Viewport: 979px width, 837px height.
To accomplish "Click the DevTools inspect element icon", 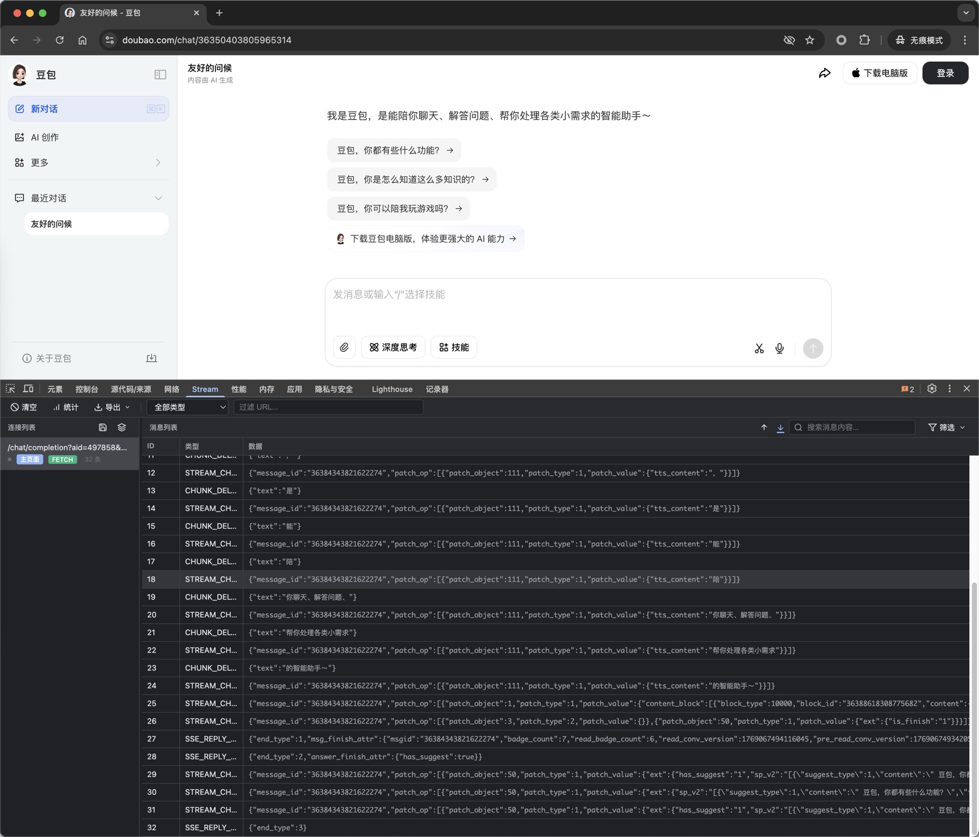I will [10, 389].
